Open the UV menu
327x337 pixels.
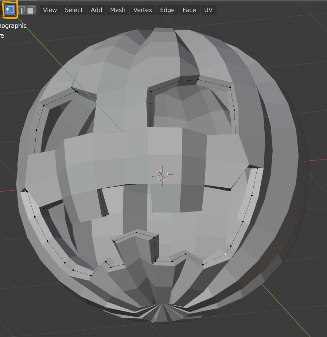tap(208, 10)
